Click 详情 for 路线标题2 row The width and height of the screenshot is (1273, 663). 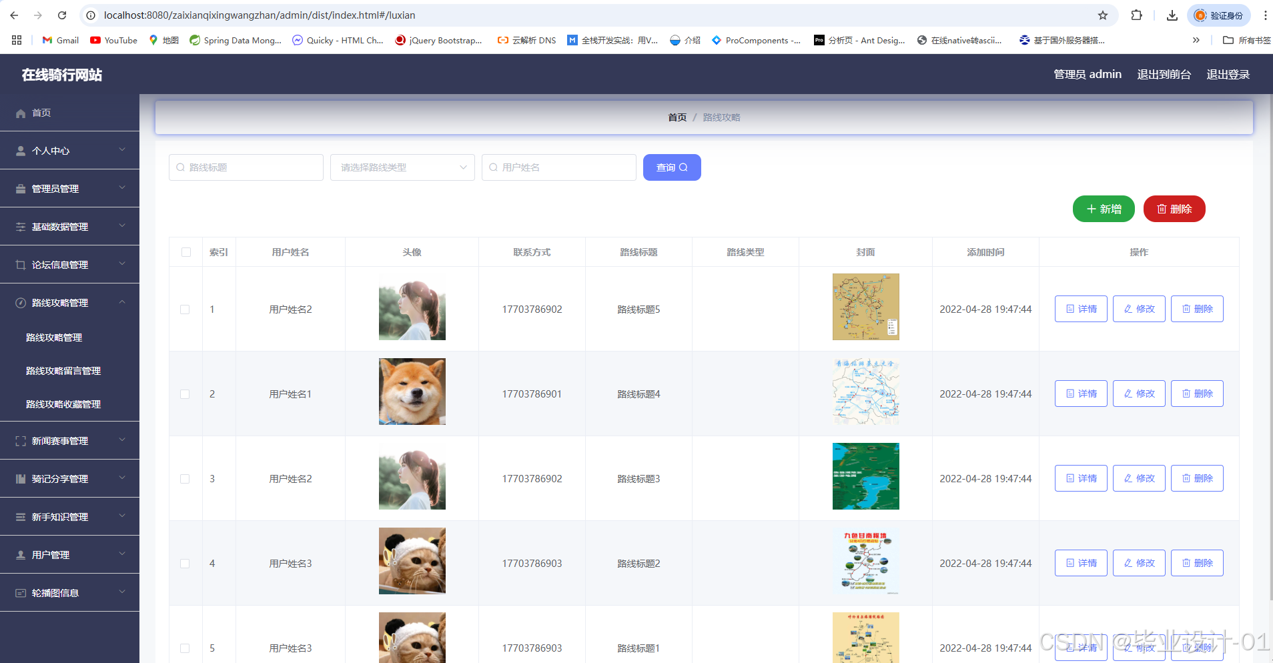point(1081,563)
